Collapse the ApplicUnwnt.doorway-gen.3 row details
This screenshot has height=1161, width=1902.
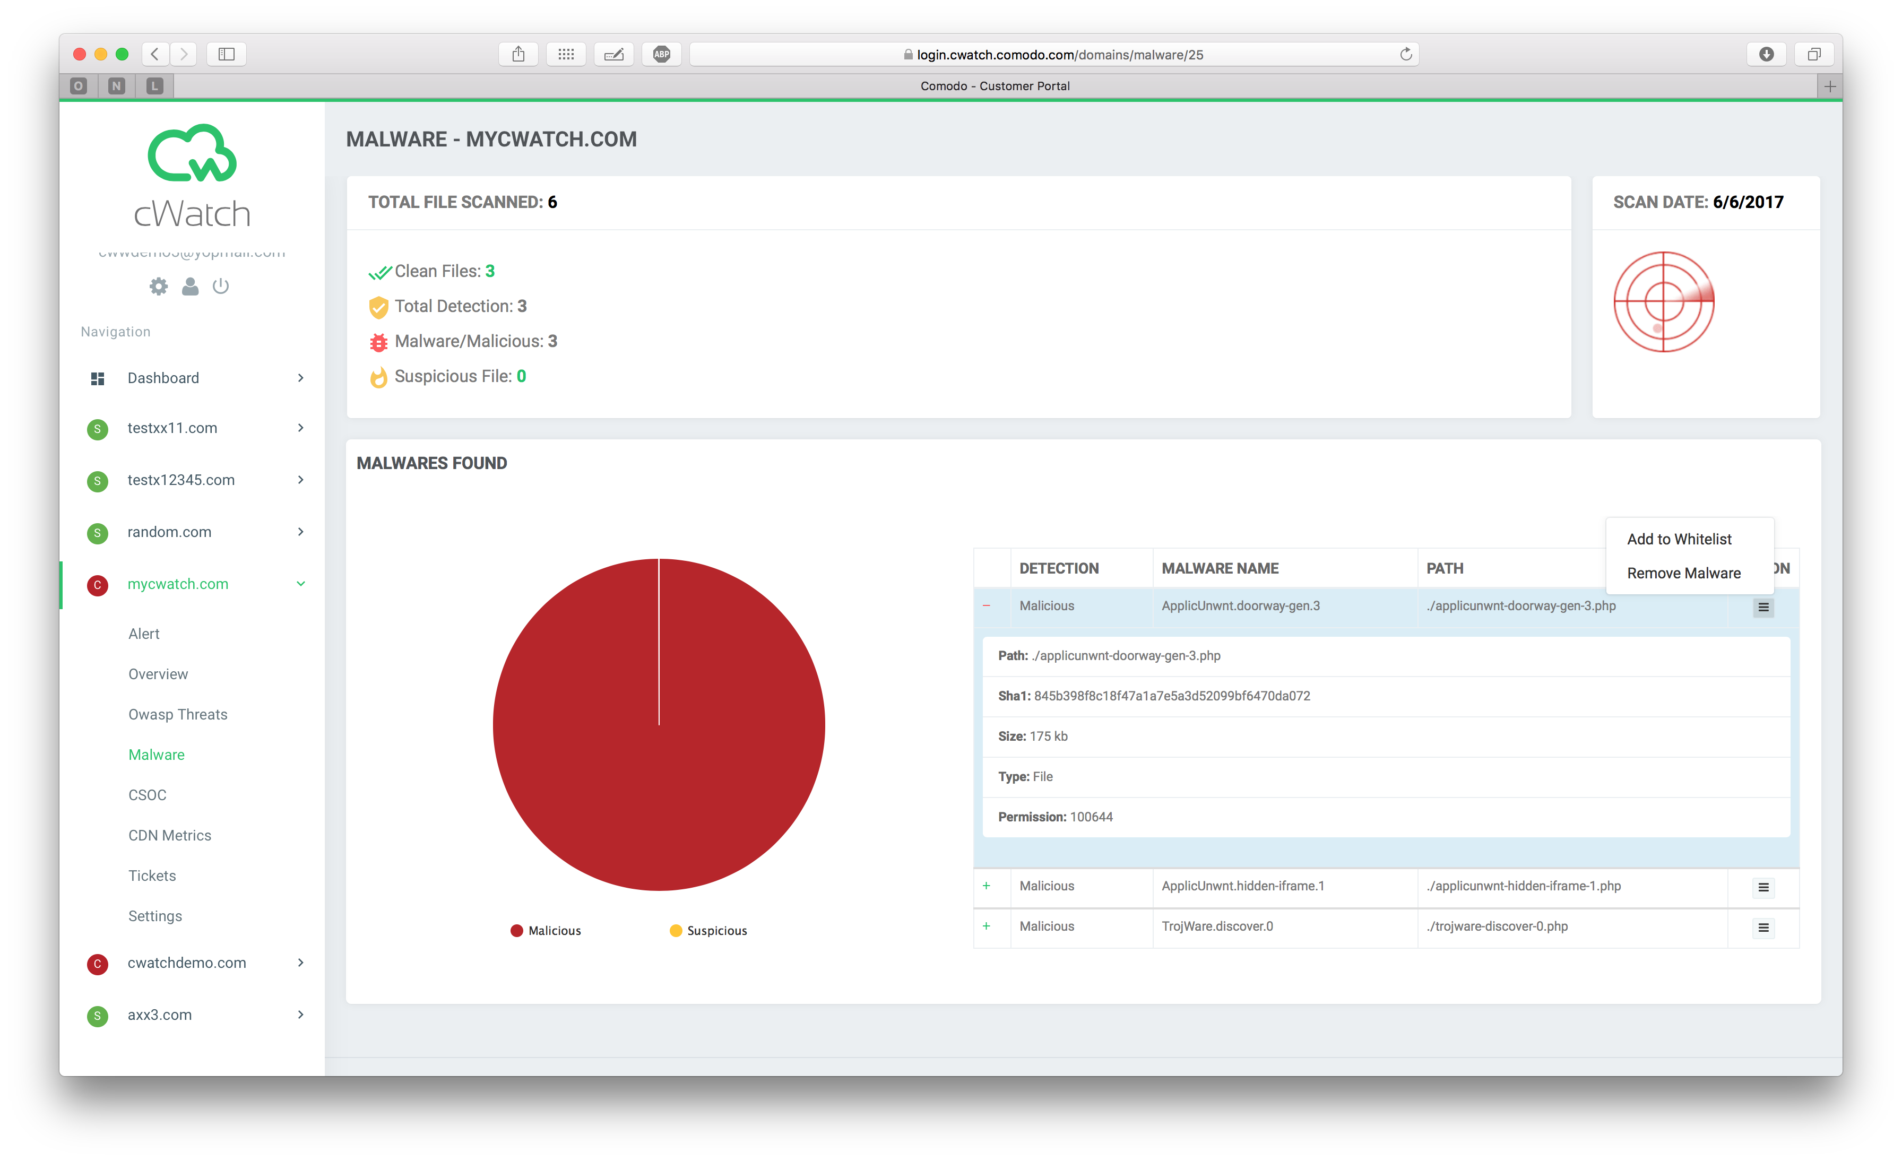(987, 606)
